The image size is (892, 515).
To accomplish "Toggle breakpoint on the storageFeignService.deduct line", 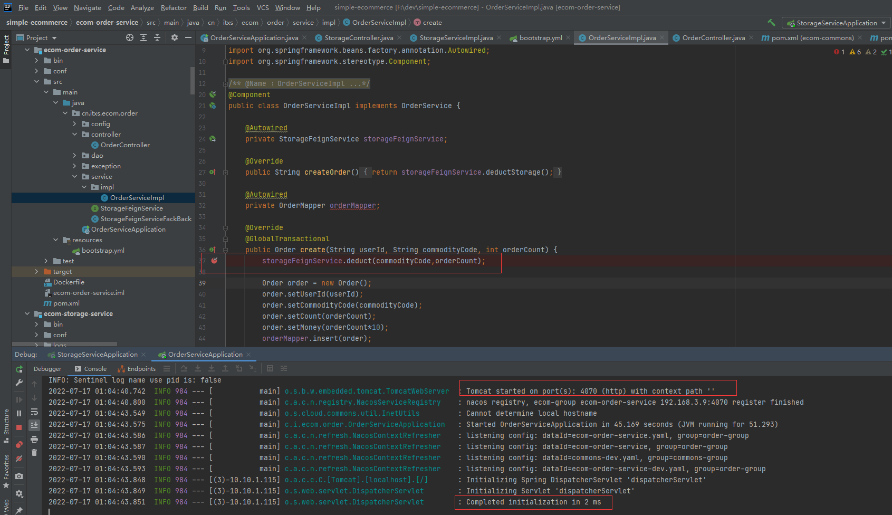I will (x=214, y=261).
